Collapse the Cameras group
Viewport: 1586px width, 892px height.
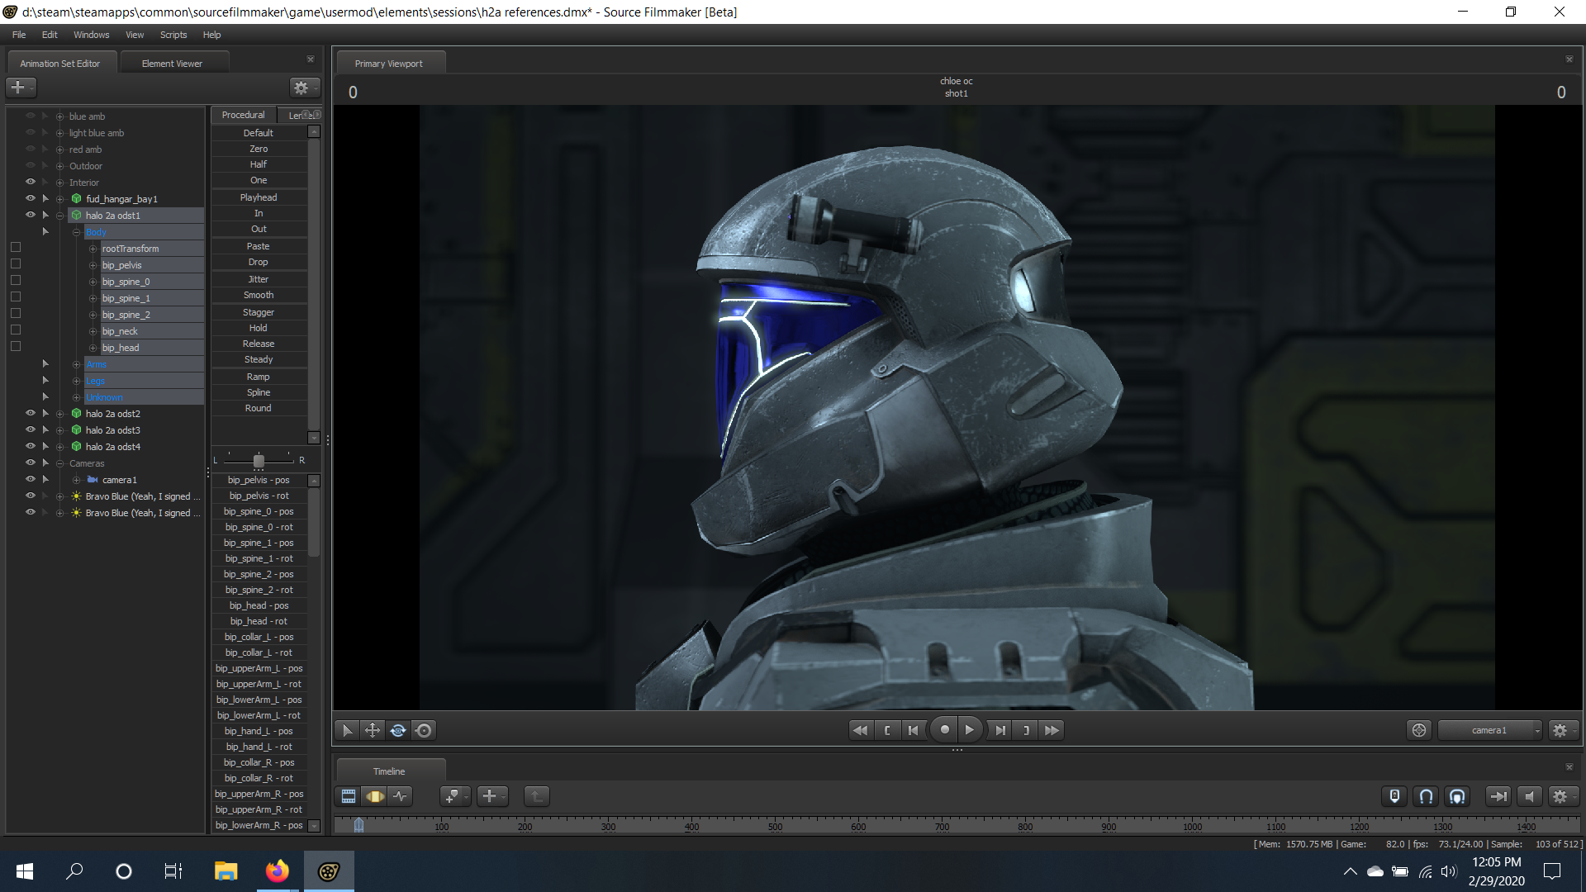click(x=60, y=463)
